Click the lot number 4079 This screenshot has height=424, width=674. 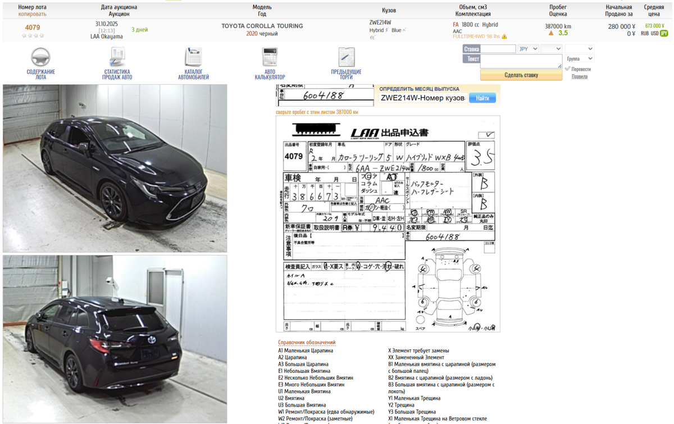coord(33,27)
